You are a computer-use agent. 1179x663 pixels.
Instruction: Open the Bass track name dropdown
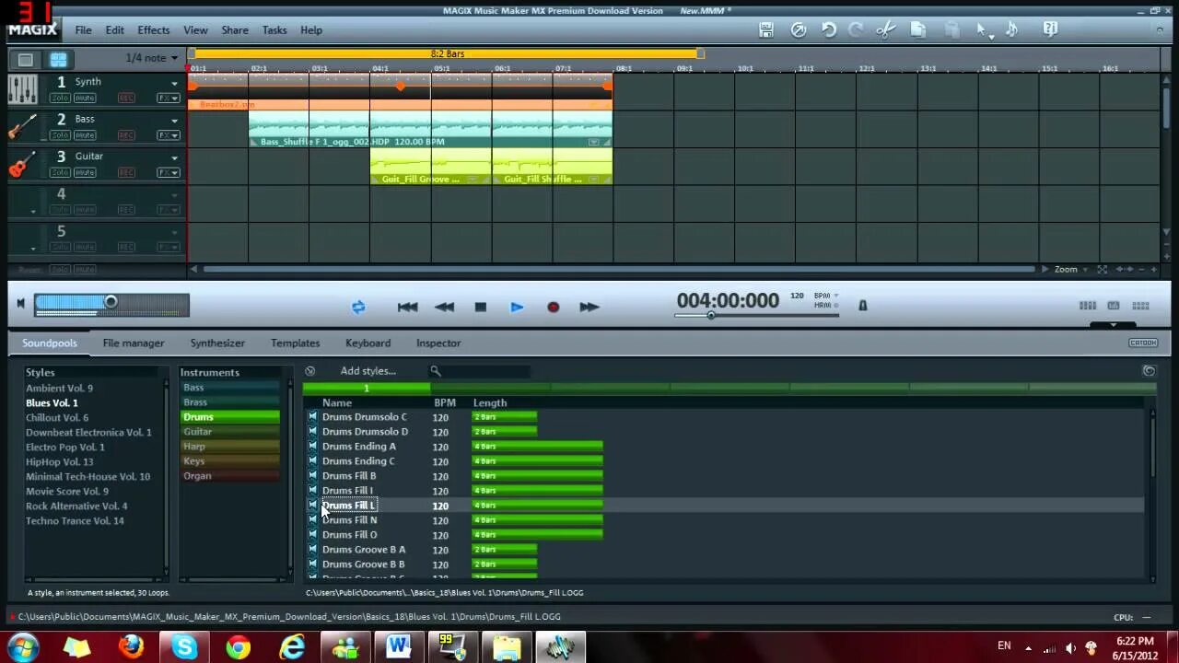pos(174,120)
